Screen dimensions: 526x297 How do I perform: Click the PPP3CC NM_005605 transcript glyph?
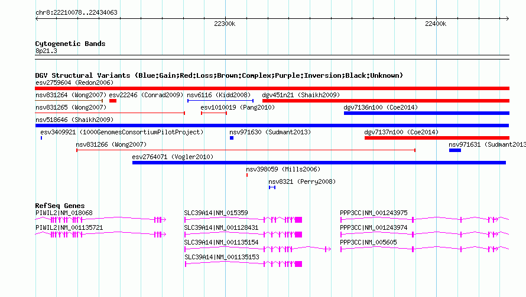tap(425, 249)
